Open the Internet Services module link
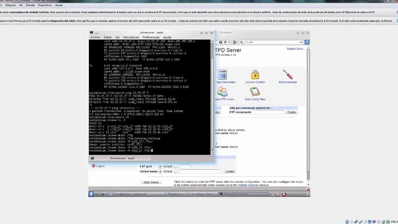Viewport: 398px width, 224px height. click(248, 185)
